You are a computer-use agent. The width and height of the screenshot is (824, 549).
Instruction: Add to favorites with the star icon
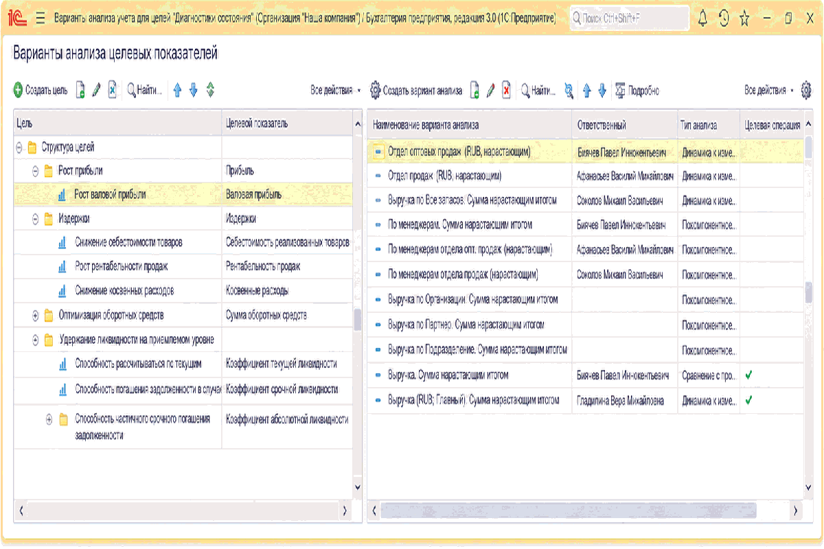click(744, 19)
